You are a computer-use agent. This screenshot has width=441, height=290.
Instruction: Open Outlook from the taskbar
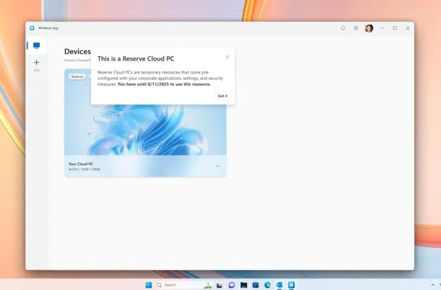[279, 285]
